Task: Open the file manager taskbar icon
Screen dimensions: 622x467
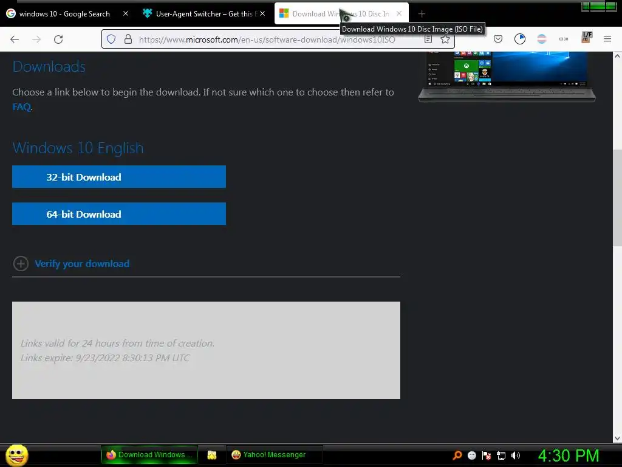Action: tap(212, 455)
